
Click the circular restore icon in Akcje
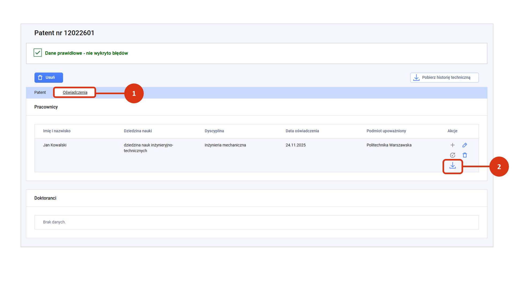click(452, 155)
